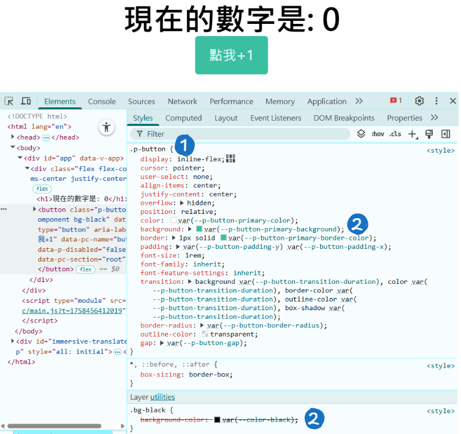Image resolution: width=461 pixels, height=434 pixels.
Task: Open the Layout tab
Action: [x=226, y=118]
